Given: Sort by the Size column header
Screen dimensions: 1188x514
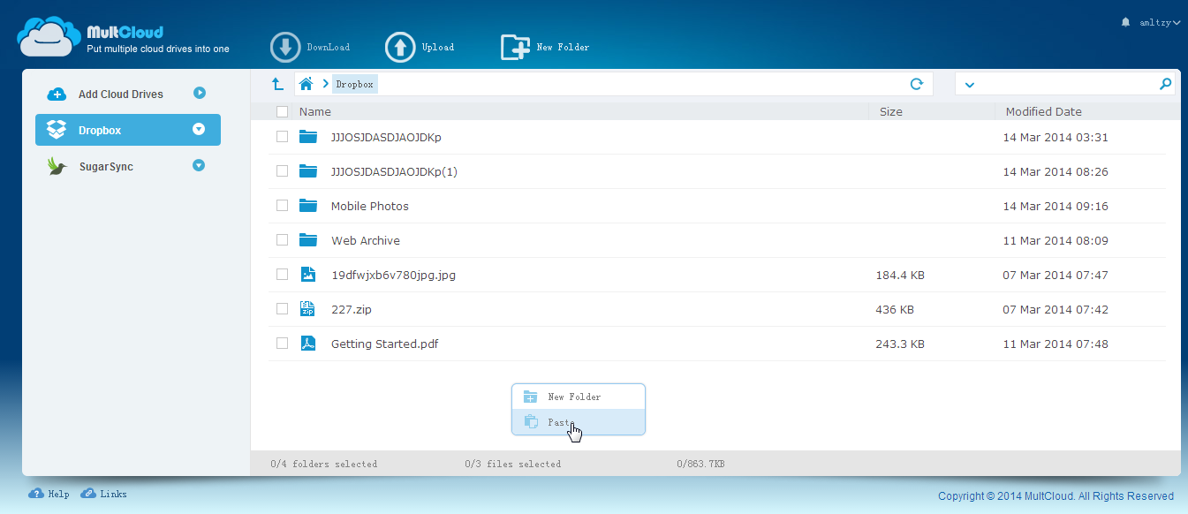Looking at the screenshot, I should click(x=891, y=111).
